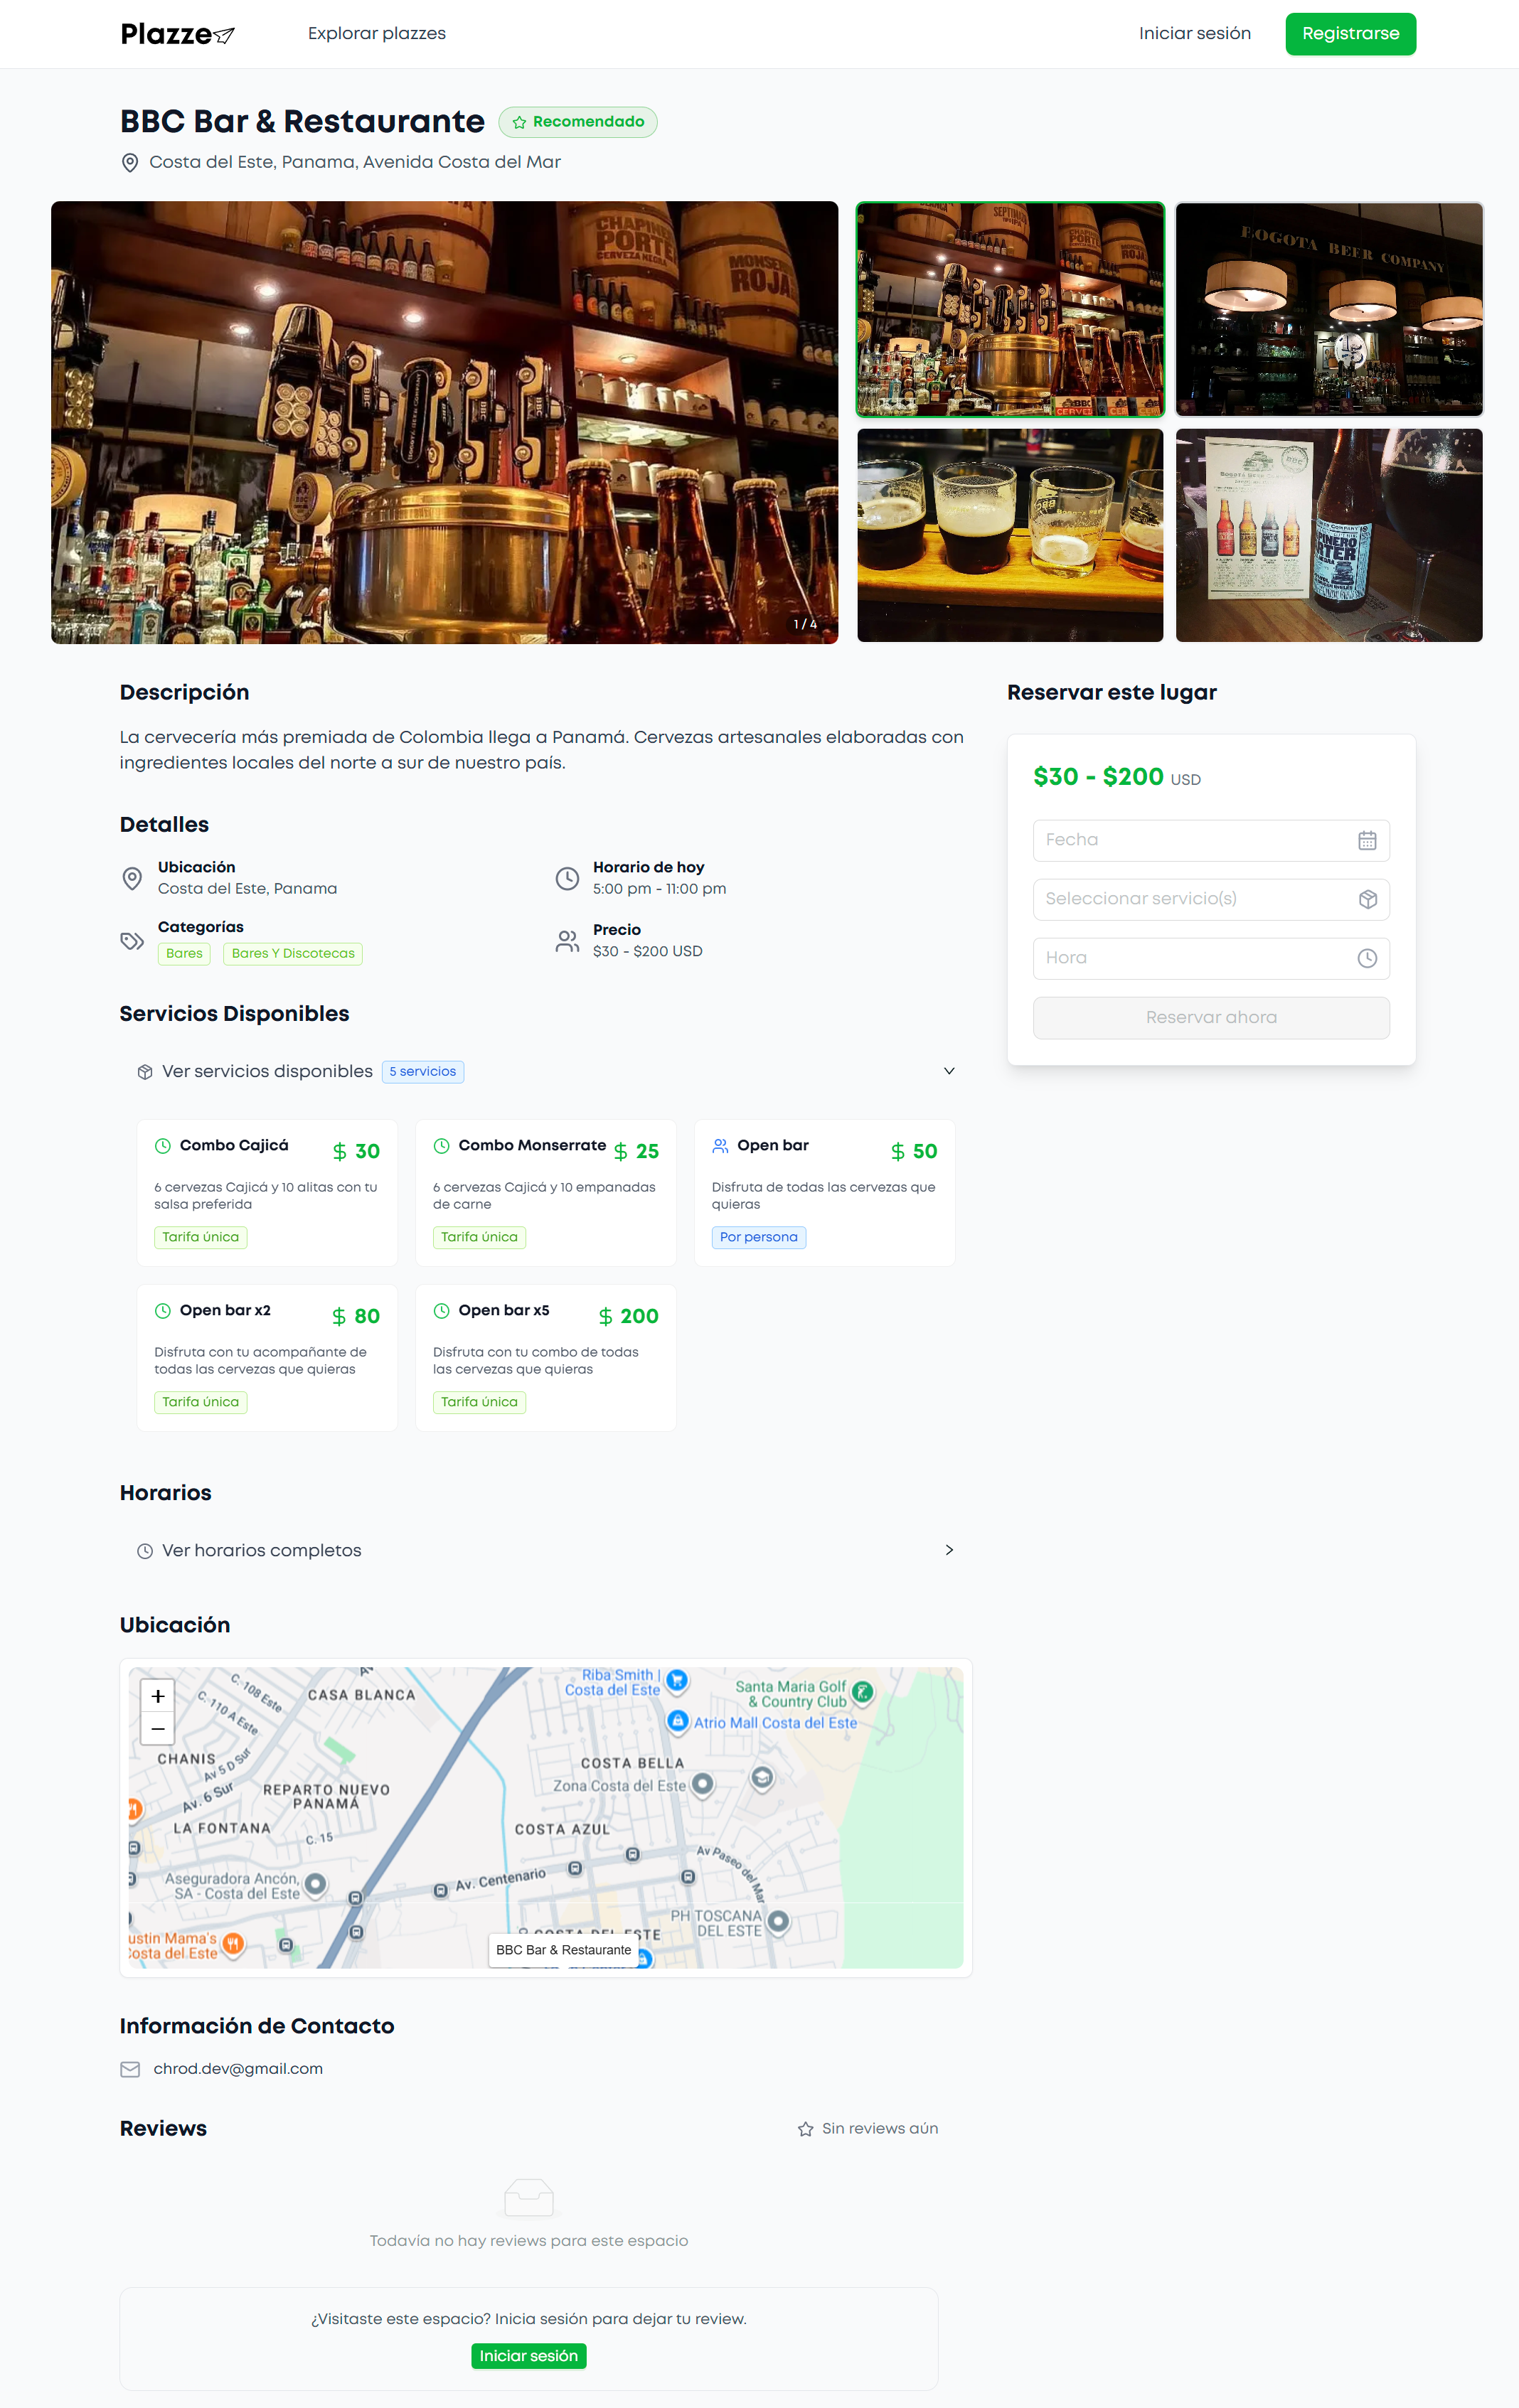This screenshot has height=2408, width=1519.
Task: Click the Fecha date field
Action: (1211, 840)
